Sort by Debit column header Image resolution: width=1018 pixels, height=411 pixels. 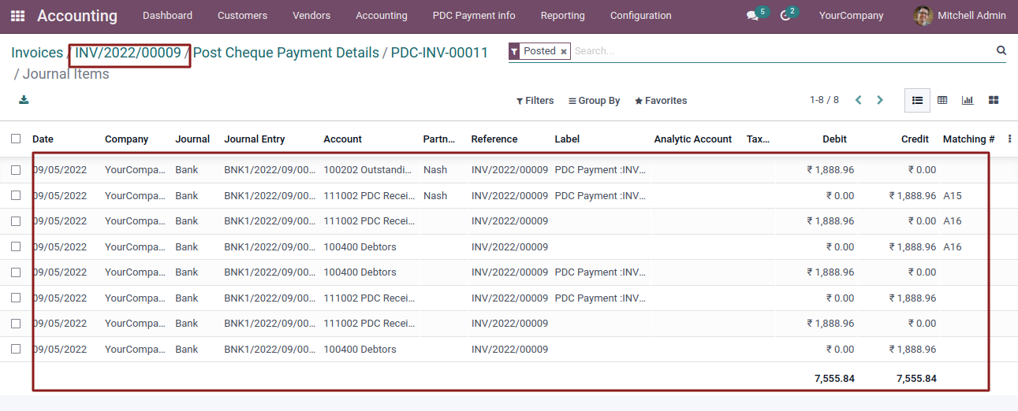(834, 139)
